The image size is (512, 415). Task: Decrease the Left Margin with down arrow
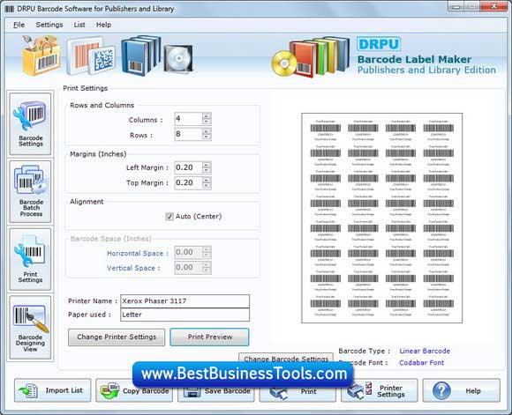pos(207,171)
